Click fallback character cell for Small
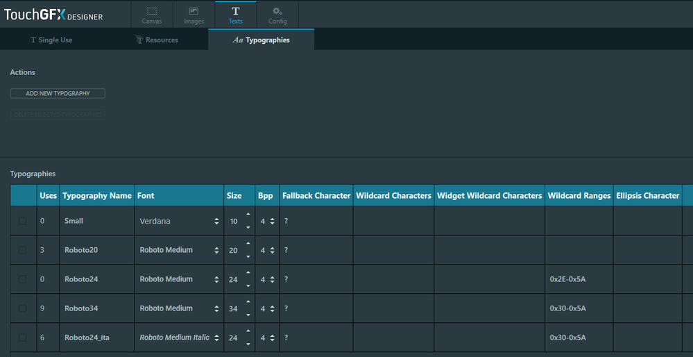Image resolution: width=693 pixels, height=357 pixels. (316, 221)
